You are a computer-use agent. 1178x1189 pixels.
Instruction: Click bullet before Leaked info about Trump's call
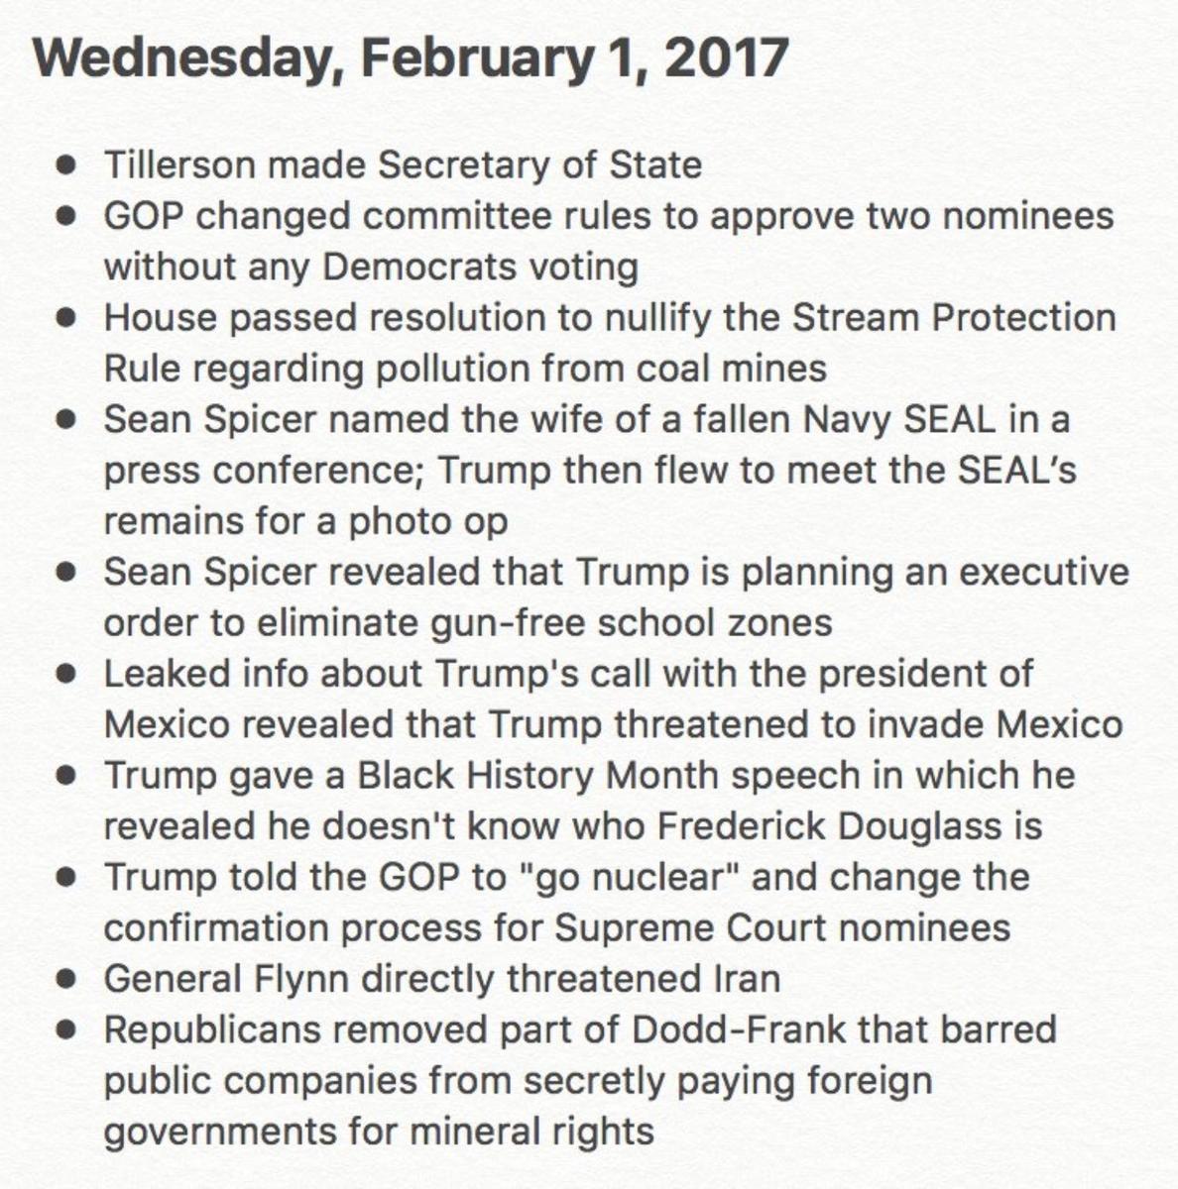(x=68, y=675)
